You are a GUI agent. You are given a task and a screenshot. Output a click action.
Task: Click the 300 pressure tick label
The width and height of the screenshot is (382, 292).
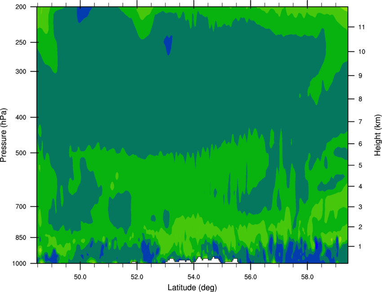point(21,71)
